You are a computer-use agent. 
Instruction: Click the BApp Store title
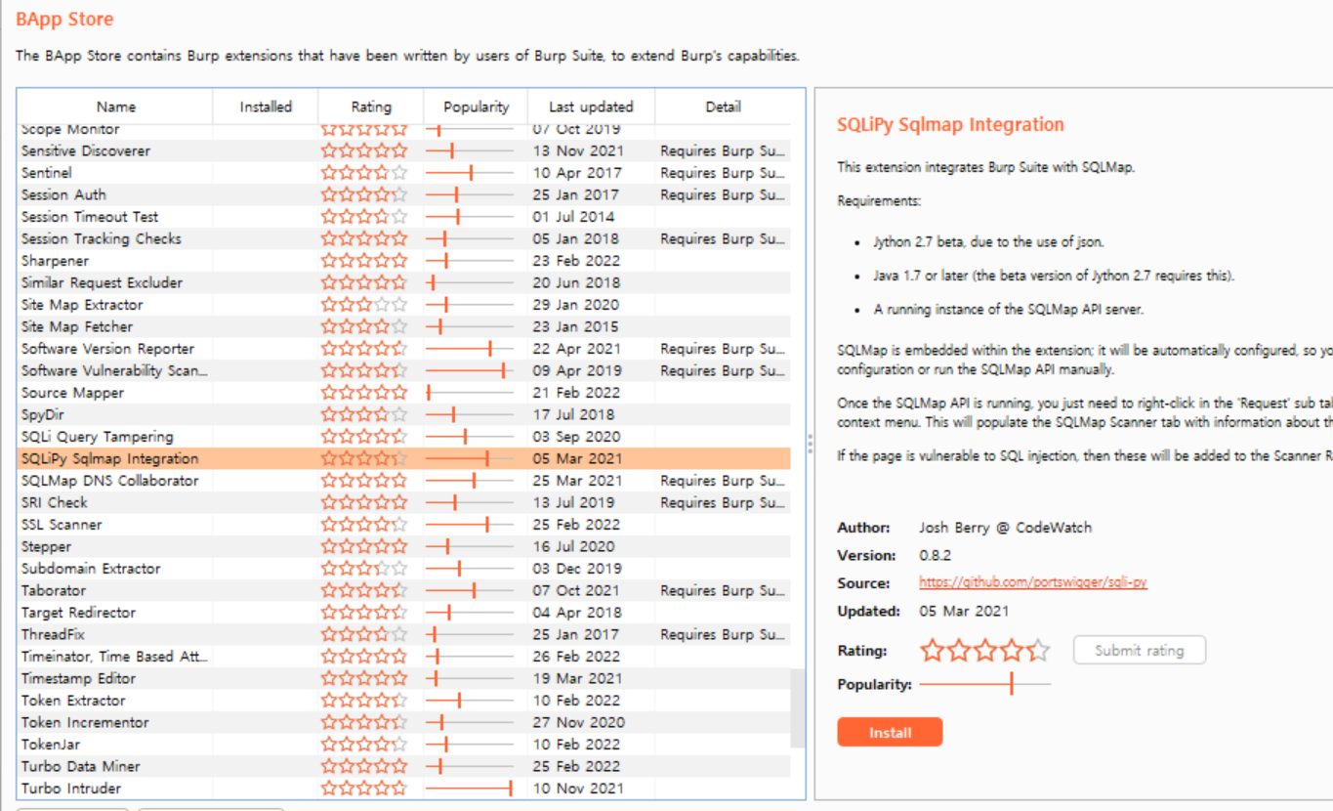click(x=64, y=19)
